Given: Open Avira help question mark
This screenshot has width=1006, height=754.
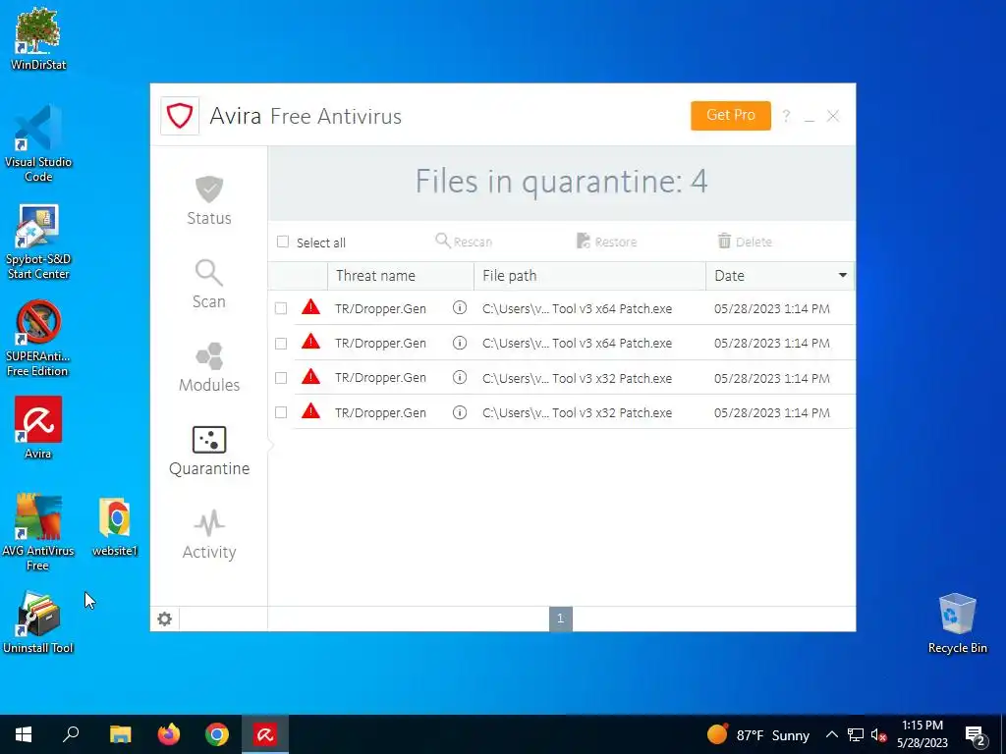Looking at the screenshot, I should click(786, 116).
